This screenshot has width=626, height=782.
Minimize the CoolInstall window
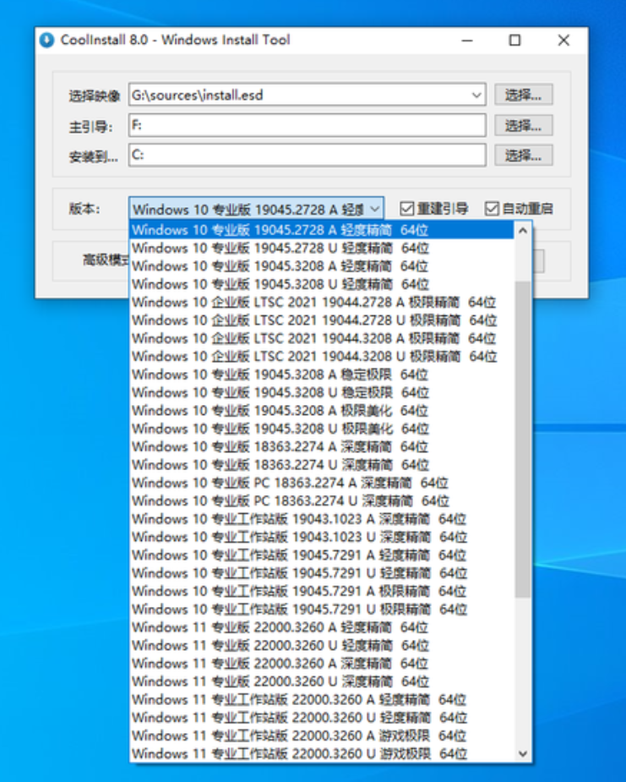pos(467,41)
